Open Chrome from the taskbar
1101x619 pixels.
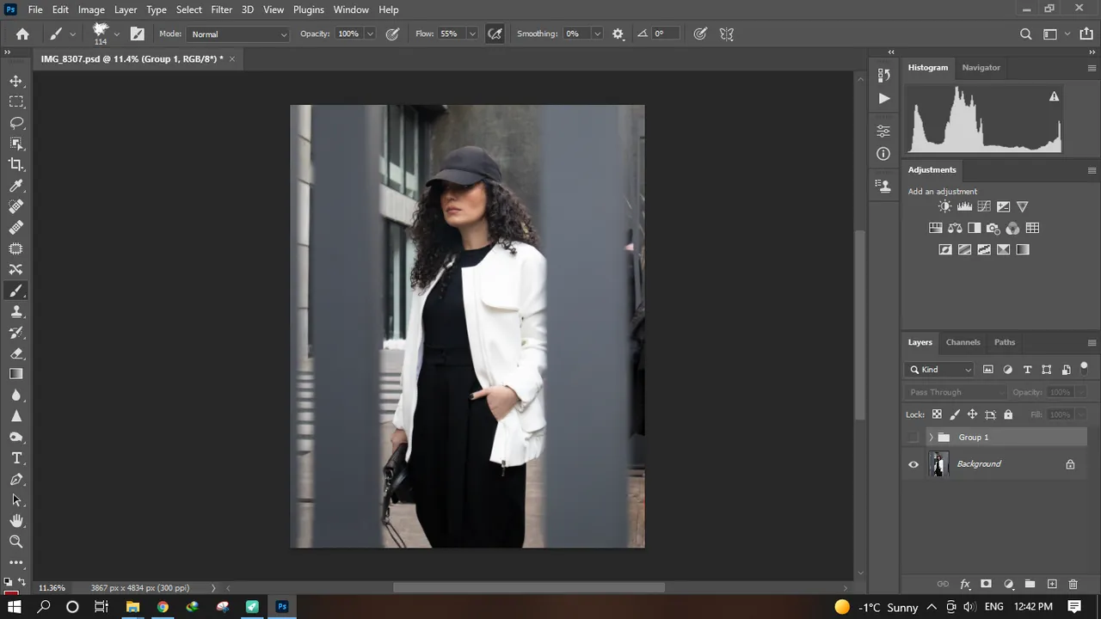[163, 607]
